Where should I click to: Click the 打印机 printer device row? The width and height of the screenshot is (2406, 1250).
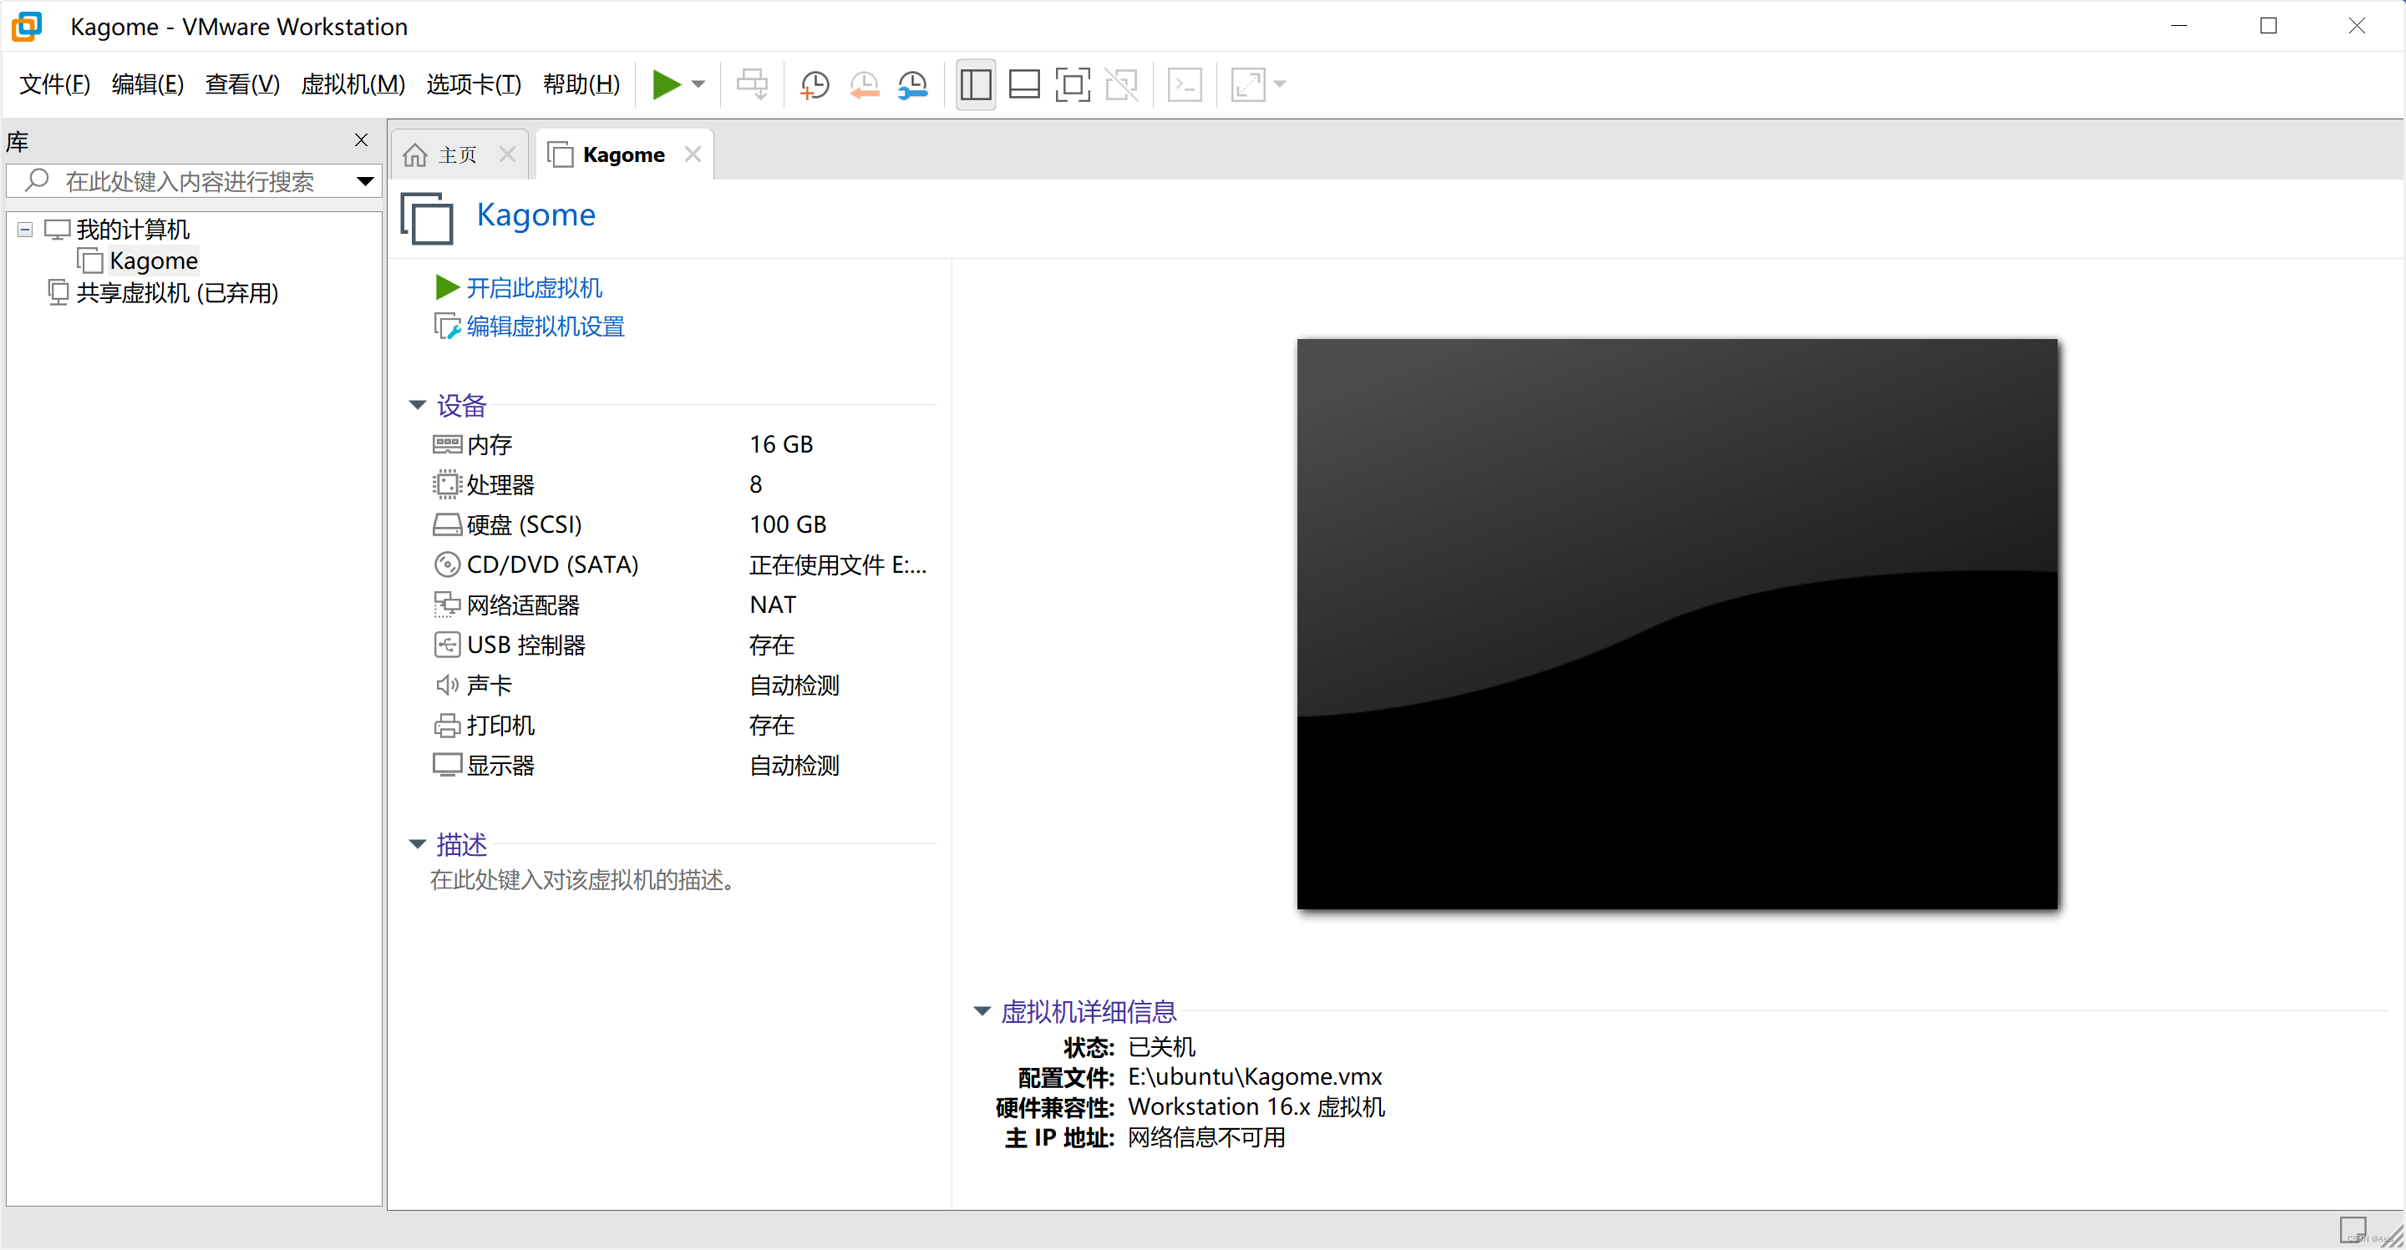[x=682, y=726]
